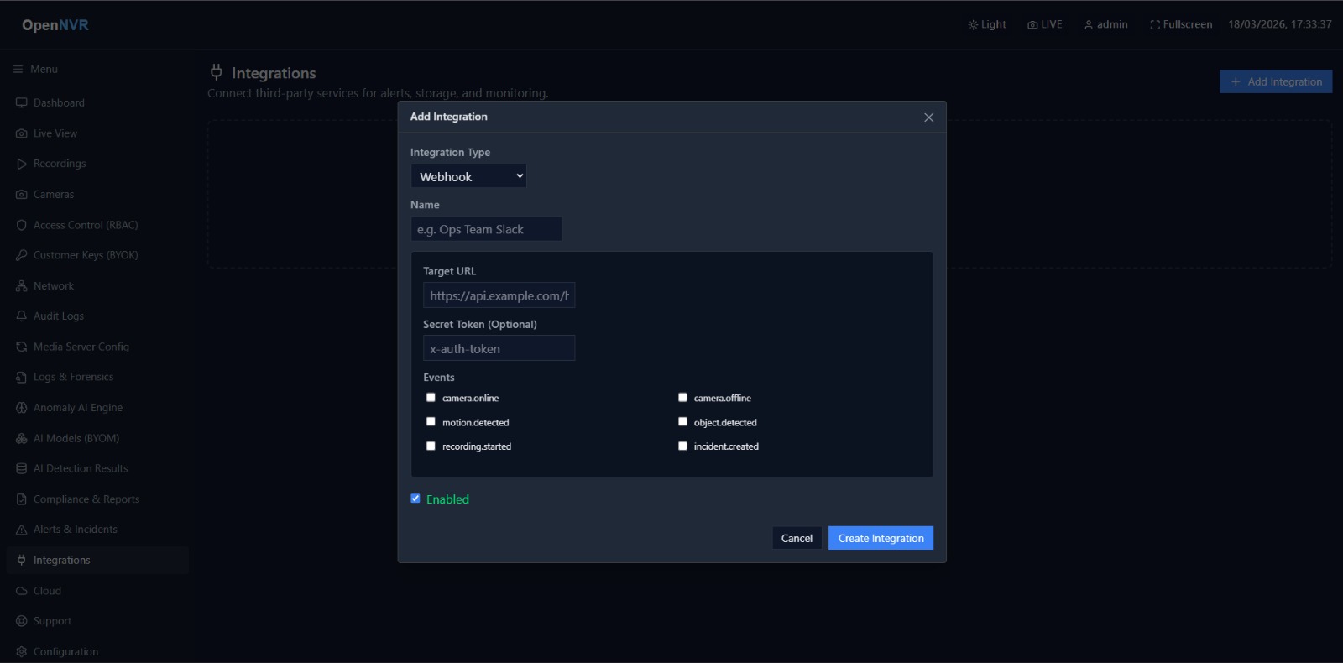Click the Create Integration button
Image resolution: width=1343 pixels, height=663 pixels.
click(x=881, y=538)
